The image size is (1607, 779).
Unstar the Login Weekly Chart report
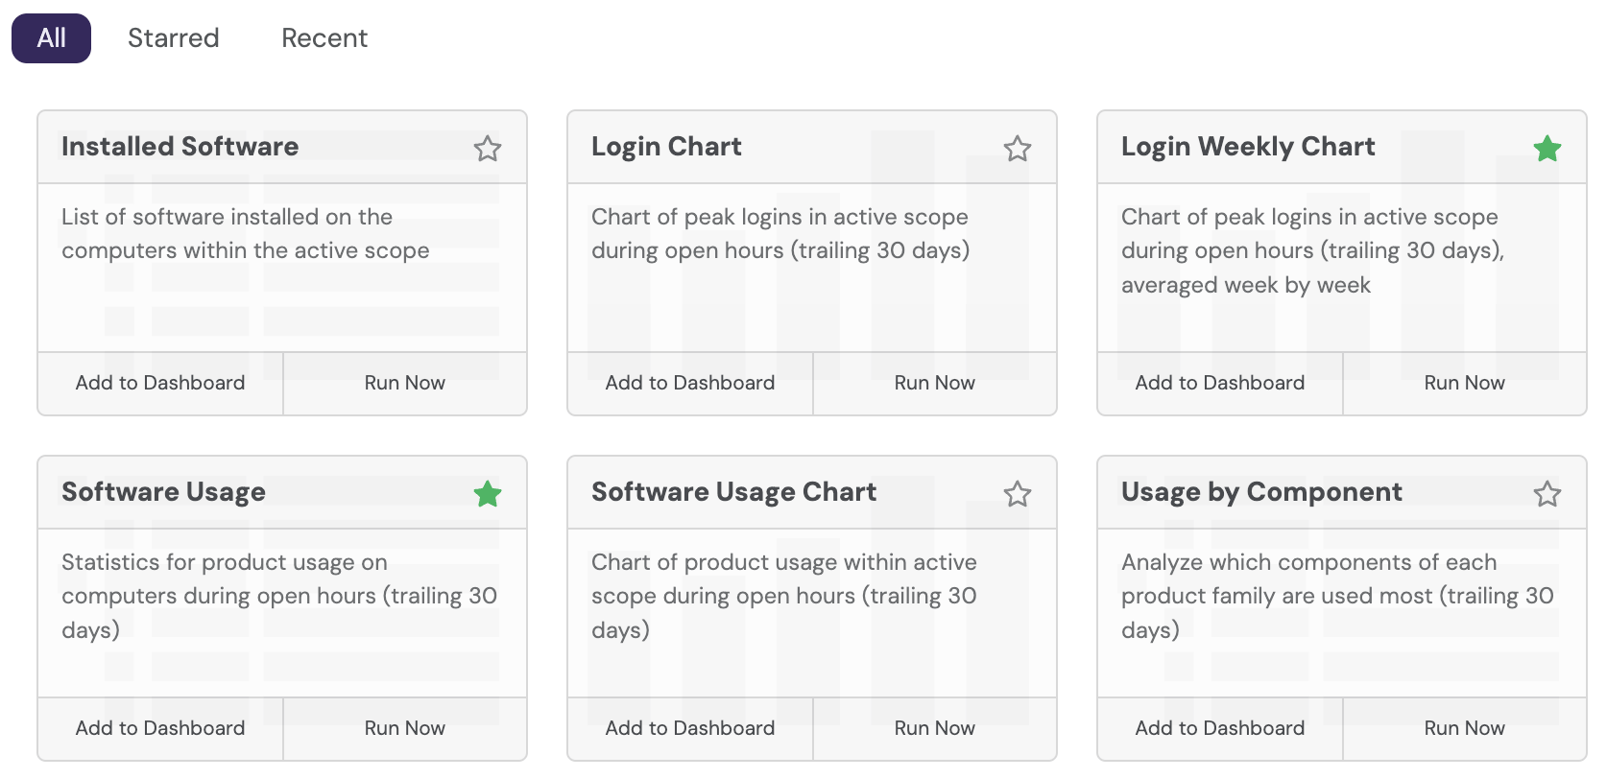[1547, 149]
